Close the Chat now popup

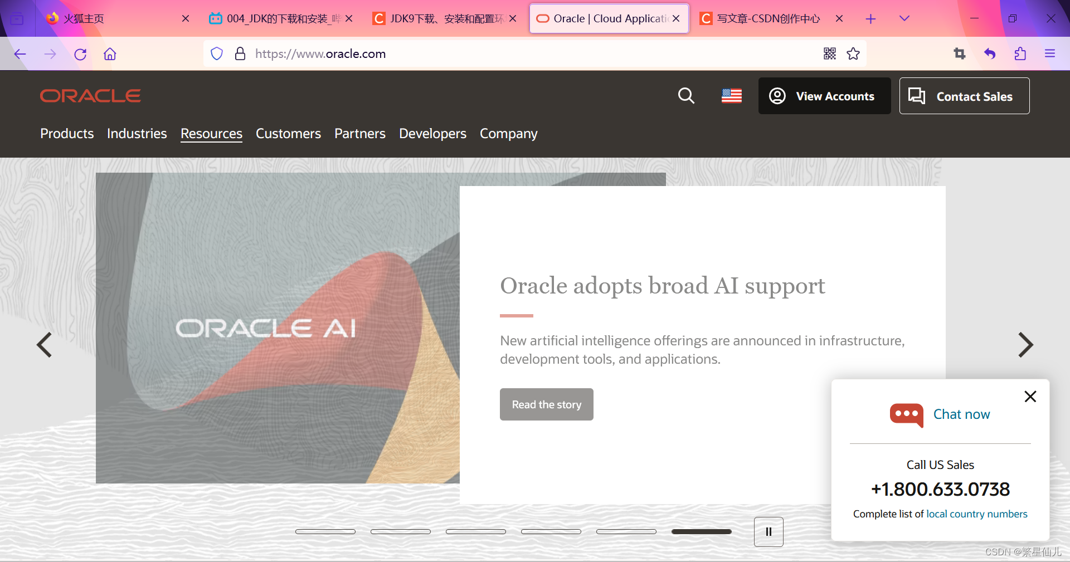1030,396
